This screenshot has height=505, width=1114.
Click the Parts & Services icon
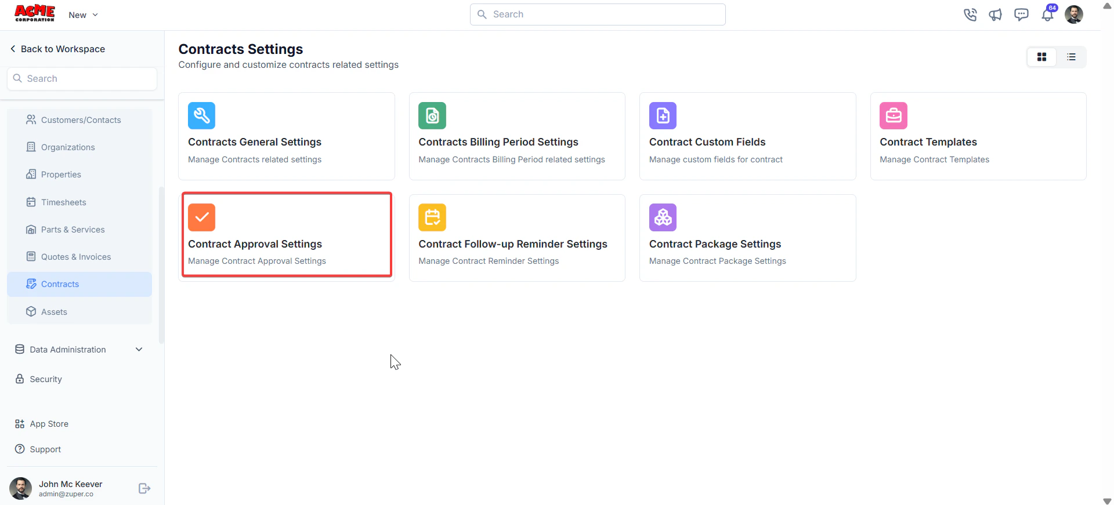(x=31, y=229)
